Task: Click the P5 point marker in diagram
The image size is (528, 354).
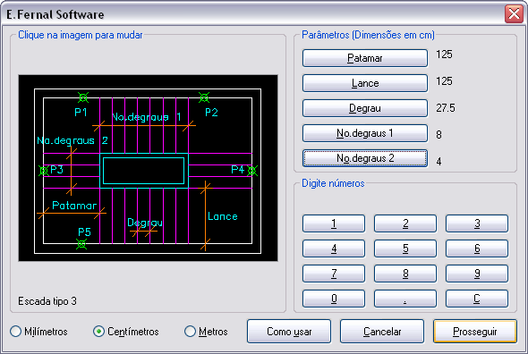Action: click(x=81, y=244)
